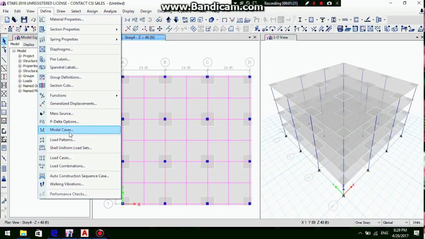Select grid bubble B in plan view
Image resolution: width=425 pixels, height=239 pixels.
coord(165,62)
